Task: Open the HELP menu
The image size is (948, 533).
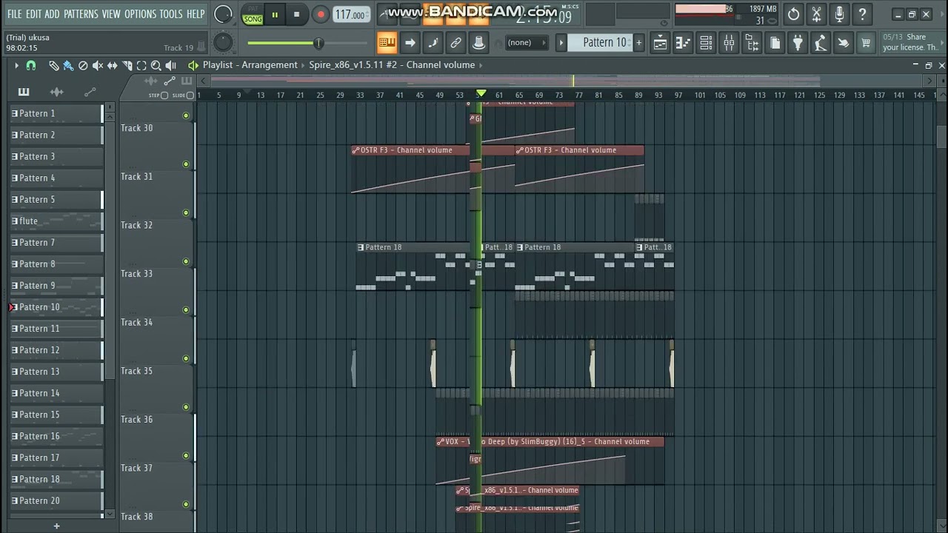Action: pyautogui.click(x=196, y=14)
